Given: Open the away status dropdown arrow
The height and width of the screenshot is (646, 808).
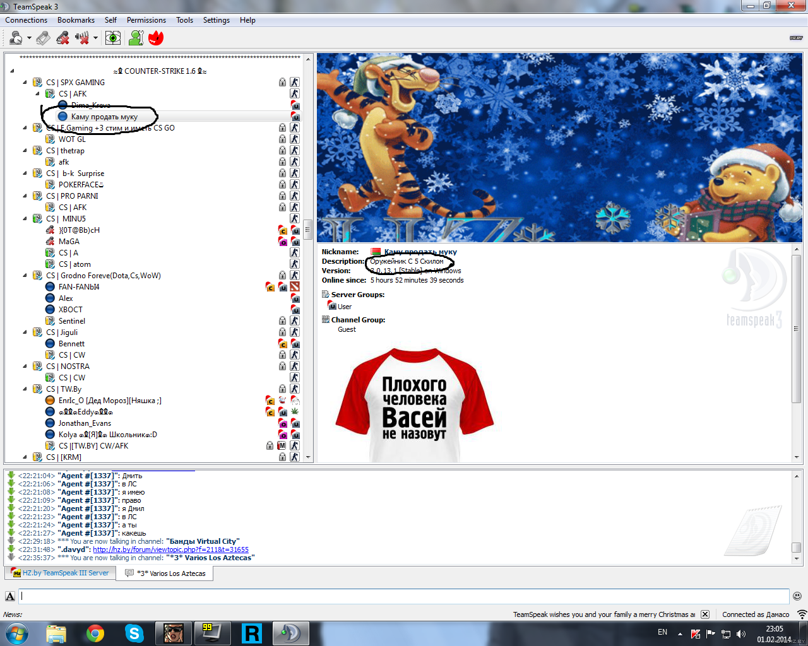Looking at the screenshot, I should (29, 38).
